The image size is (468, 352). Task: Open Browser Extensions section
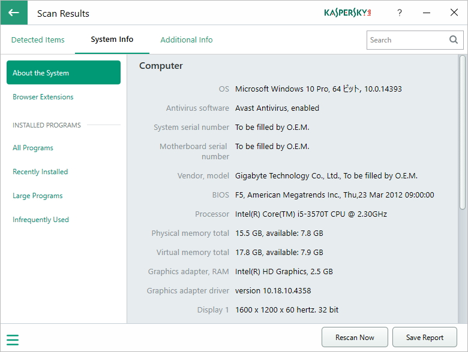[43, 97]
